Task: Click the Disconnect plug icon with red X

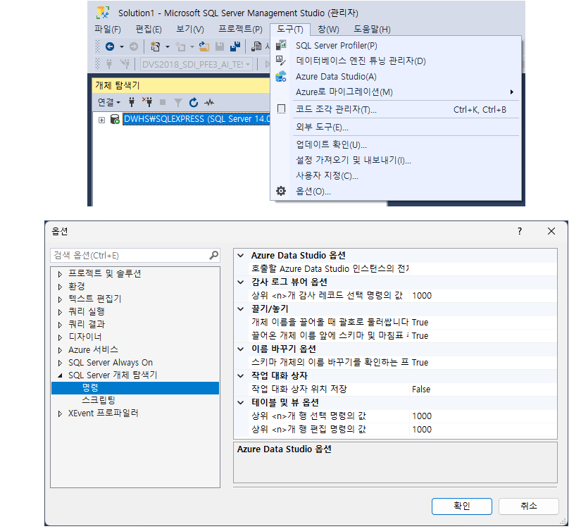Action: click(147, 102)
